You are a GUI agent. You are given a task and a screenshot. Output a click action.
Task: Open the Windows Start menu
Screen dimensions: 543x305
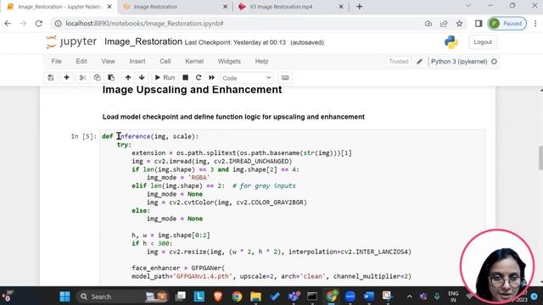(64, 297)
